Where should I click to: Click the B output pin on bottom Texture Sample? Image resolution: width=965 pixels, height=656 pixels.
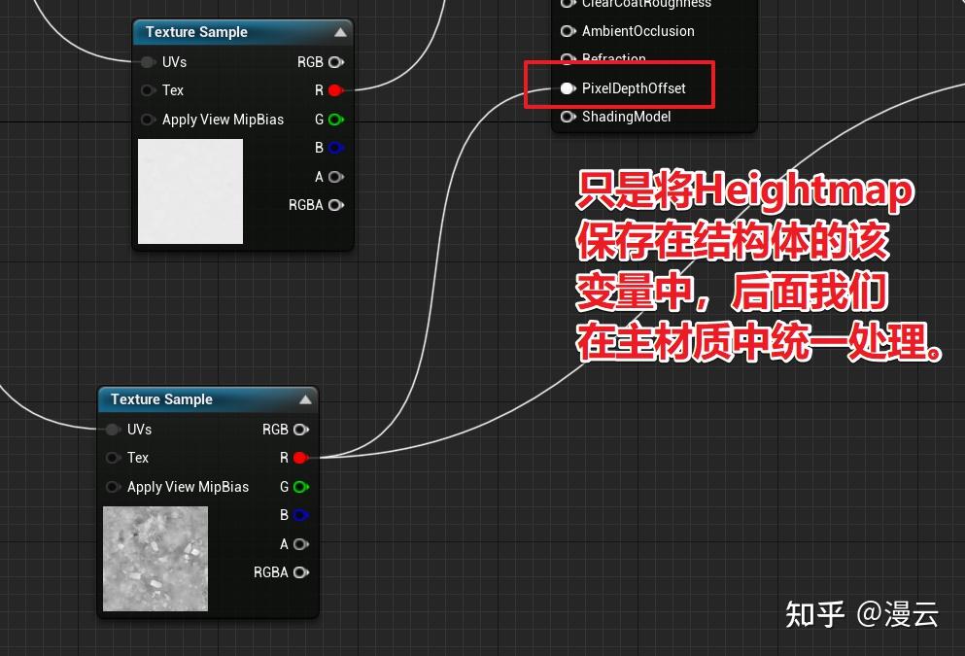tap(300, 515)
